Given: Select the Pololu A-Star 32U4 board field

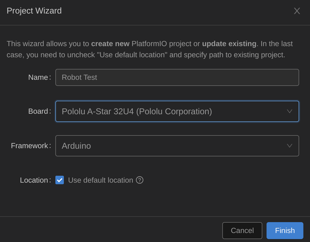Looking at the screenshot, I should 177,111.
